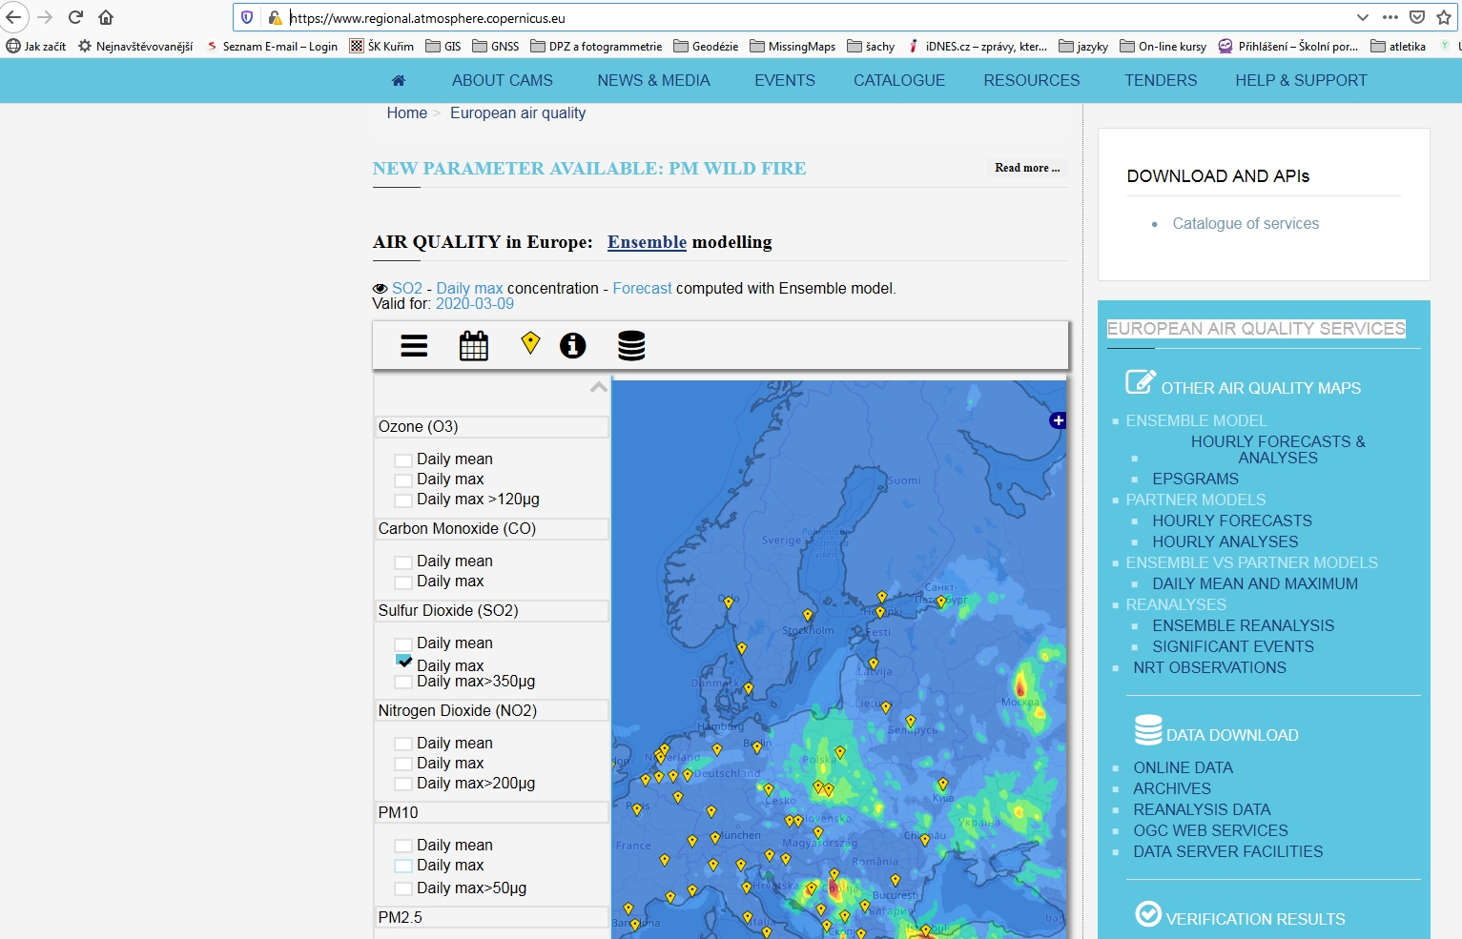
Task: Click the browser forward arrow
Action: tap(44, 17)
